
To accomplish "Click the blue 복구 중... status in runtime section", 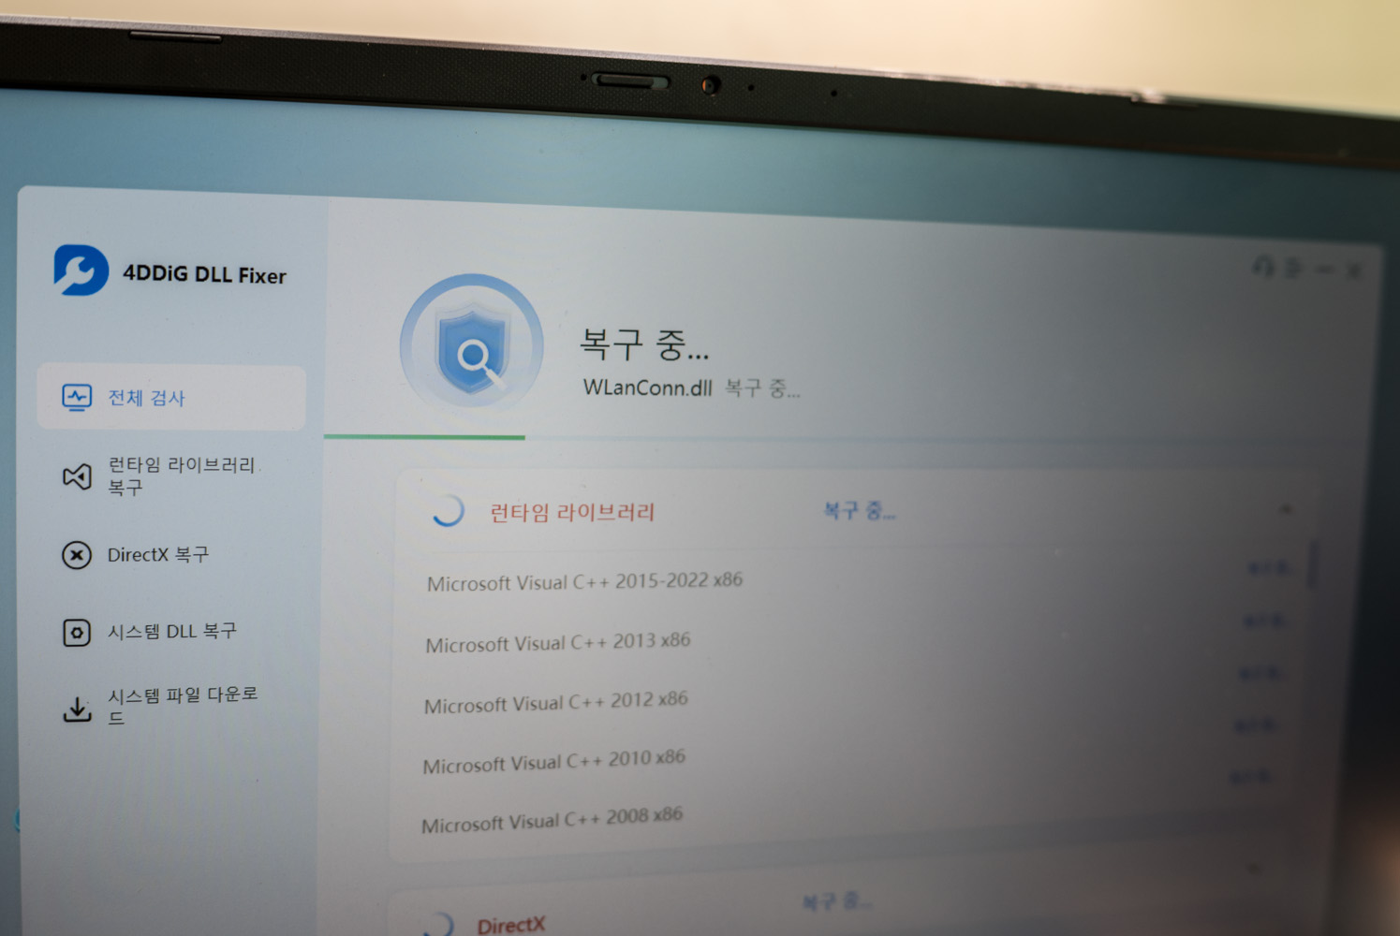I will click(x=859, y=510).
